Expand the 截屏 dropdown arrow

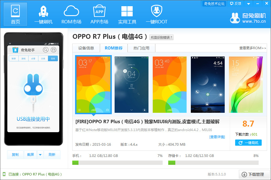[40, 155]
